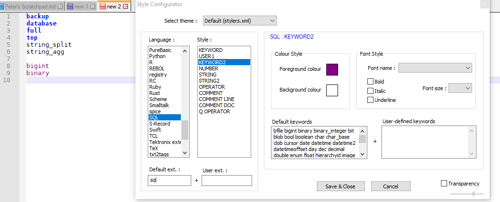The height and width of the screenshot is (202, 500).
Task: Switch to Peter's Scratchpad.md tab
Action: 30,7
